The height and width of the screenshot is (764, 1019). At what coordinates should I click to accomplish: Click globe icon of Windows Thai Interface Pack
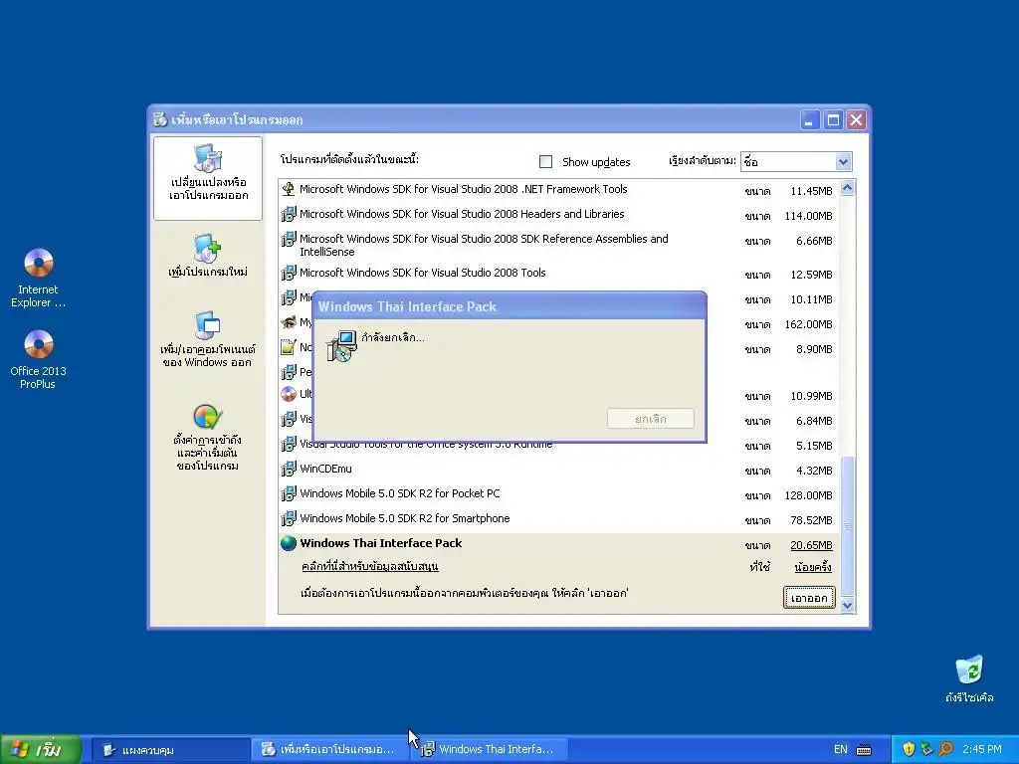click(x=289, y=543)
